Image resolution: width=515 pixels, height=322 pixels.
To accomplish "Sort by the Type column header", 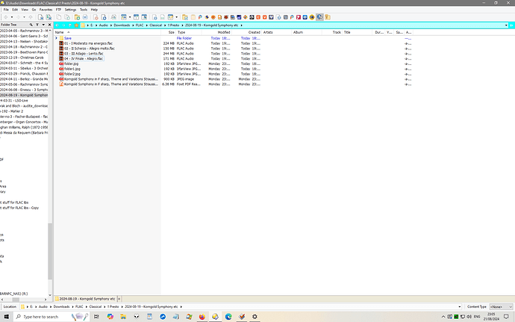I will [x=189, y=32].
